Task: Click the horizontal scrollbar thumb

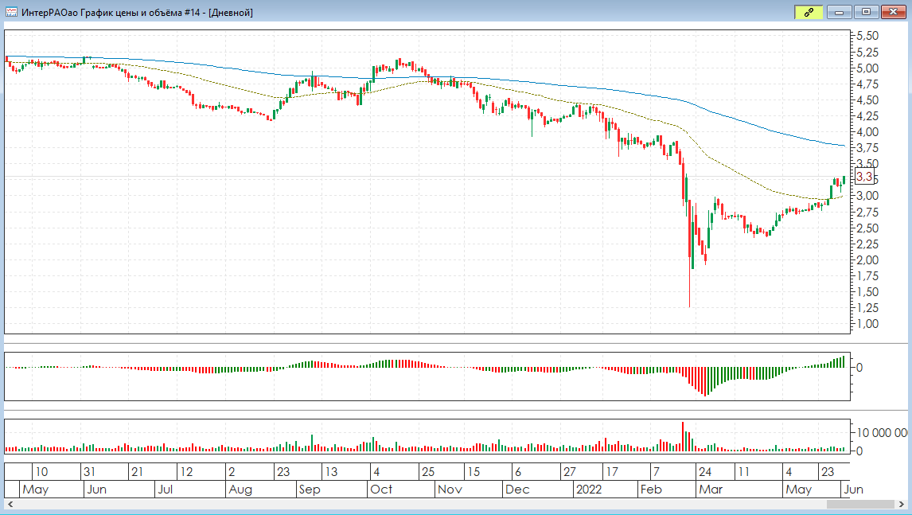Action: [x=860, y=504]
